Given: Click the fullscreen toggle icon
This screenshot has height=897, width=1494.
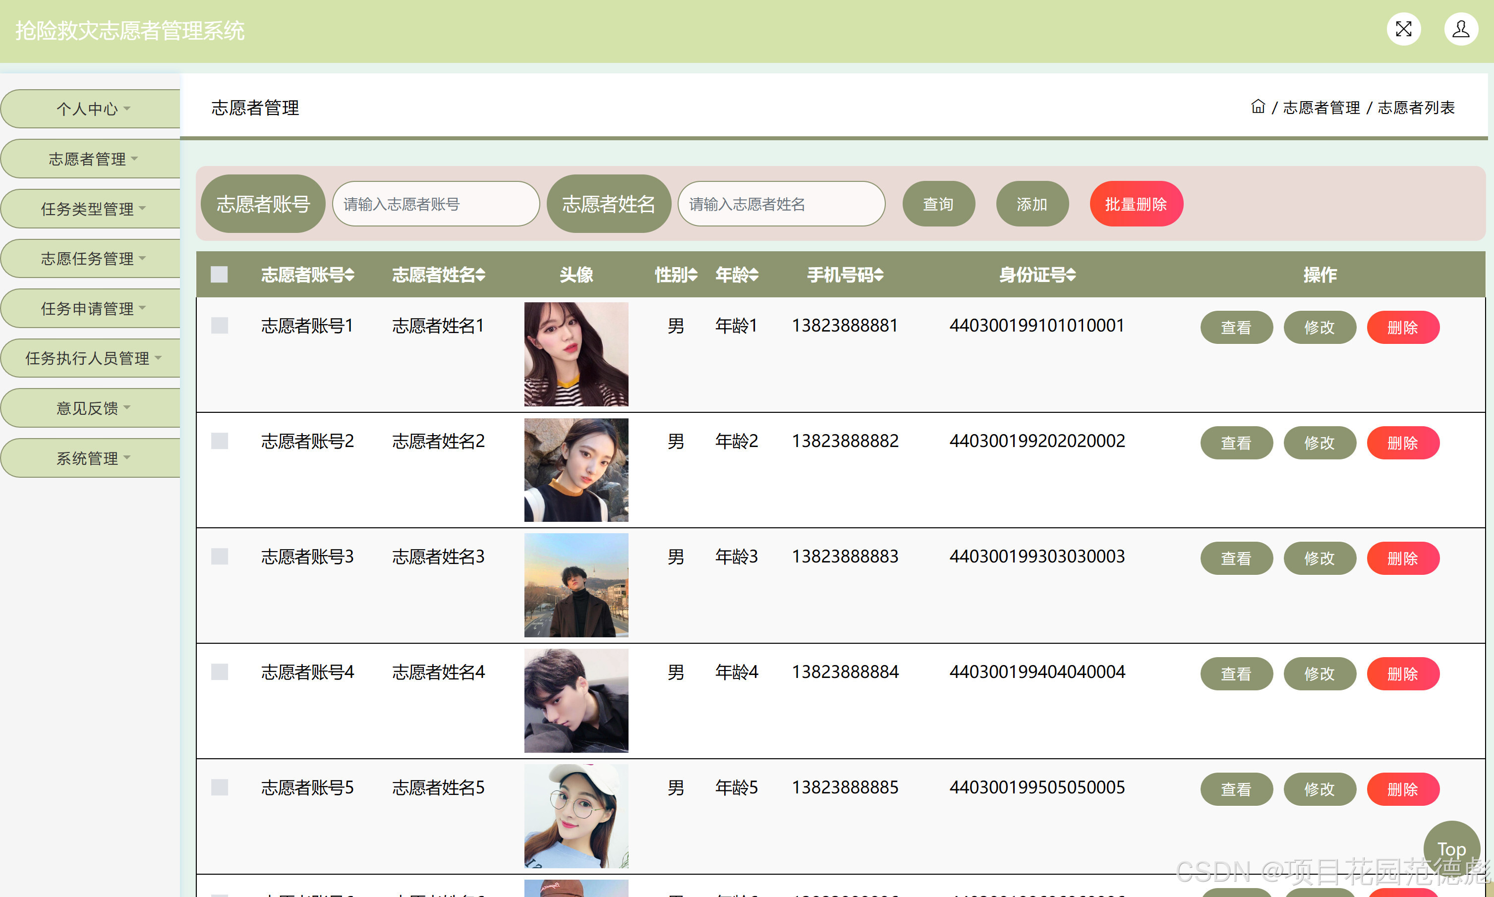Looking at the screenshot, I should [1403, 29].
